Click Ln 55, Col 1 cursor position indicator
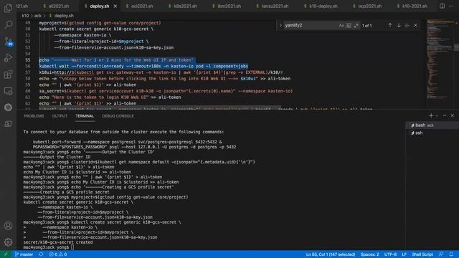Image resolution: width=459 pixels, height=258 pixels. (331, 254)
